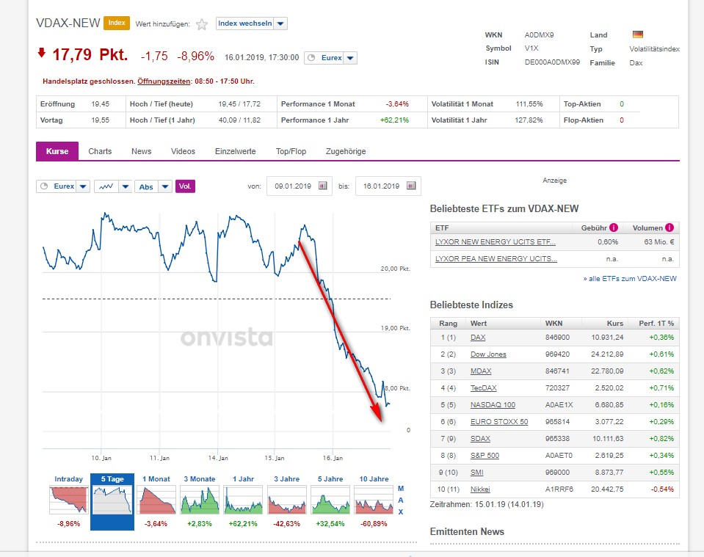This screenshot has height=557, width=704.
Task: Select the 1 Jahr chart thumbnail
Action: [243, 498]
